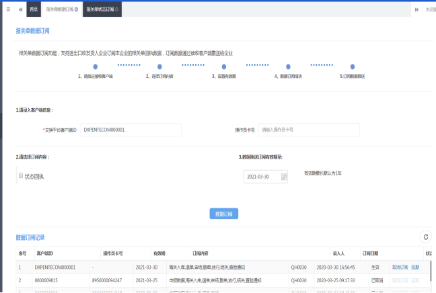This screenshot has height=293, width=436.
Task: Switch to the 报关单状态订阅 tab
Action: pos(99,10)
